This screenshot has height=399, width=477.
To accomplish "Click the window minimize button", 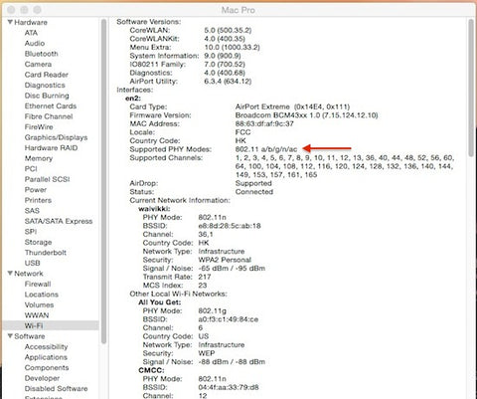I will point(24,10).
